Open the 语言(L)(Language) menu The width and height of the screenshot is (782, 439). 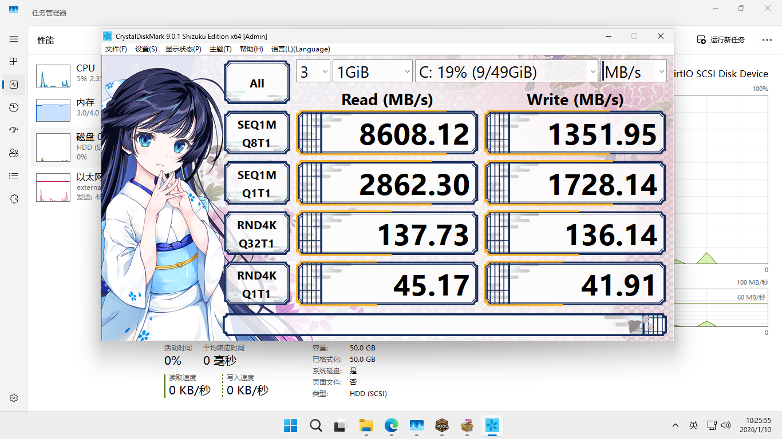[301, 49]
